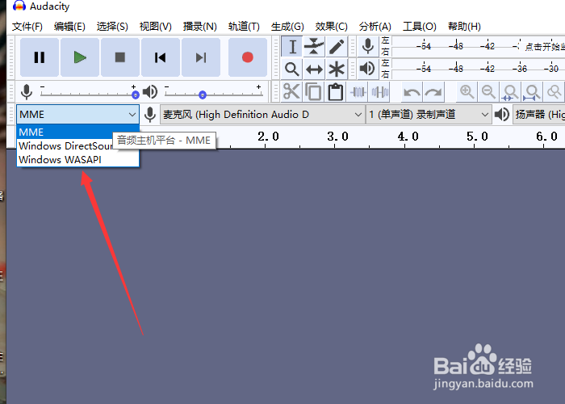Click the recording meter microphone icon

[x=368, y=47]
